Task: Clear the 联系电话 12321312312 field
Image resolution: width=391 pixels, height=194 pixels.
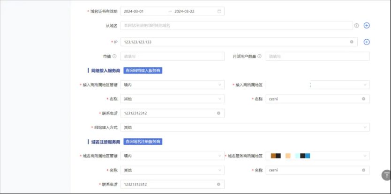Action: click(218, 184)
